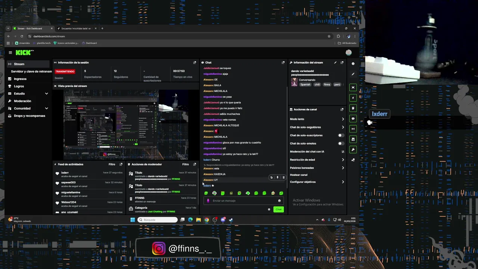Viewport: 478px width, 269px height.
Task: Open the plantilla twich bookmark
Action: point(41,43)
